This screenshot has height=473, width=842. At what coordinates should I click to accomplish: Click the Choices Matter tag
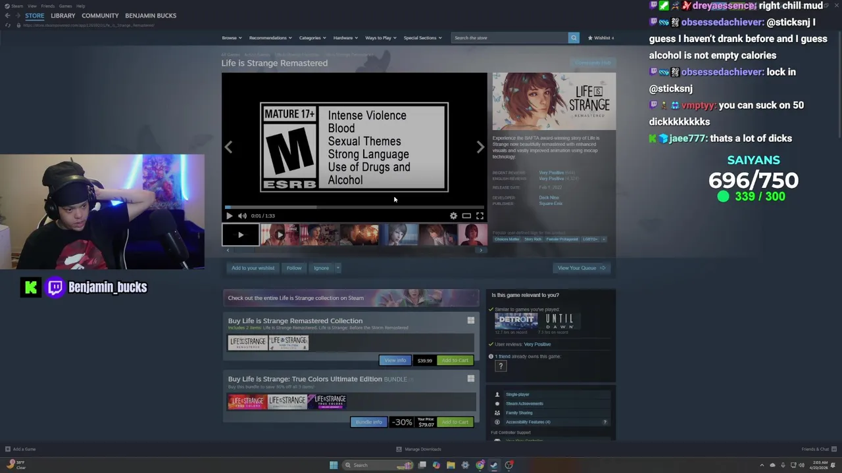507,239
